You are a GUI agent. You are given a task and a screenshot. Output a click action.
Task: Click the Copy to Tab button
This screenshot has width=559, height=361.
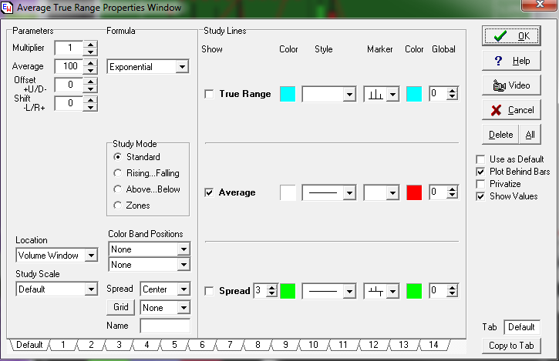[511, 346]
